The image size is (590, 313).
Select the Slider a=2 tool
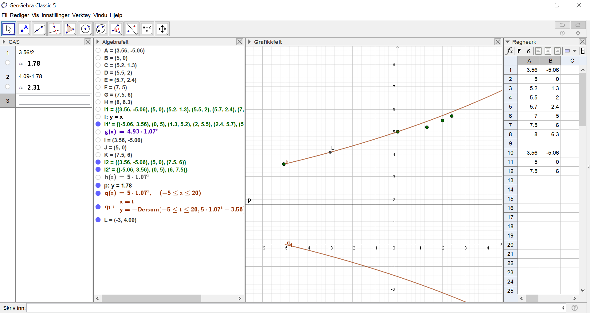click(x=147, y=29)
